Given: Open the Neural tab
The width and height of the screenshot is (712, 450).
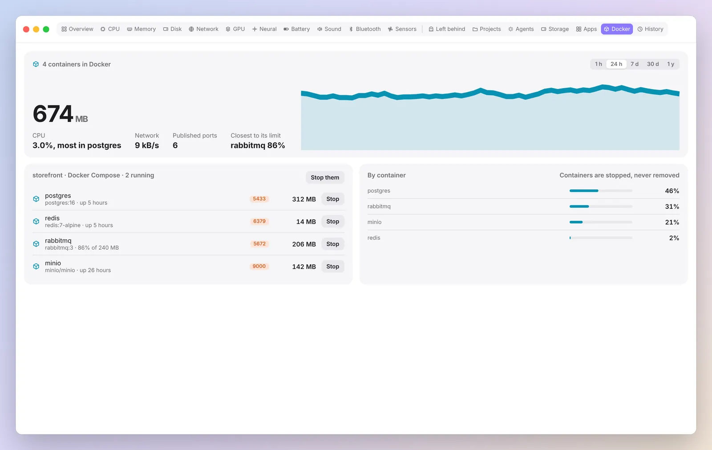Looking at the screenshot, I should [264, 29].
